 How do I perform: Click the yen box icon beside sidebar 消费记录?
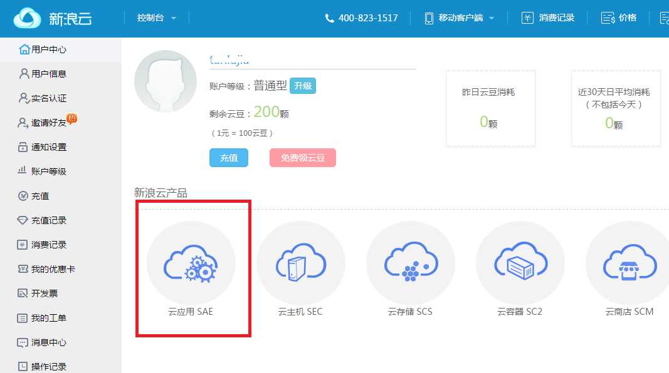click(x=22, y=245)
